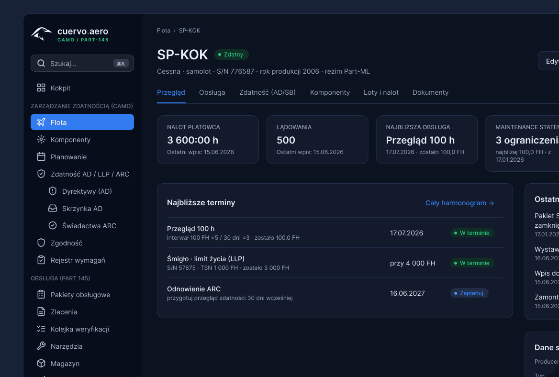The width and height of the screenshot is (559, 377).
Task: Click the Flota breadcrumb link
Action: pos(164,31)
